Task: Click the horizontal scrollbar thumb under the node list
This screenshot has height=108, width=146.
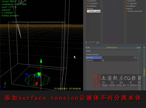Action: (92, 43)
